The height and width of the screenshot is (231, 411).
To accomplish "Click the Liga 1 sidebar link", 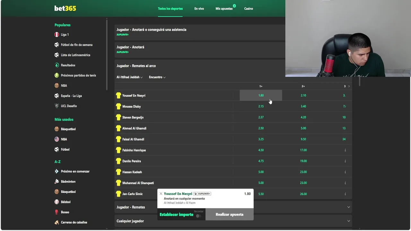I will (x=65, y=35).
